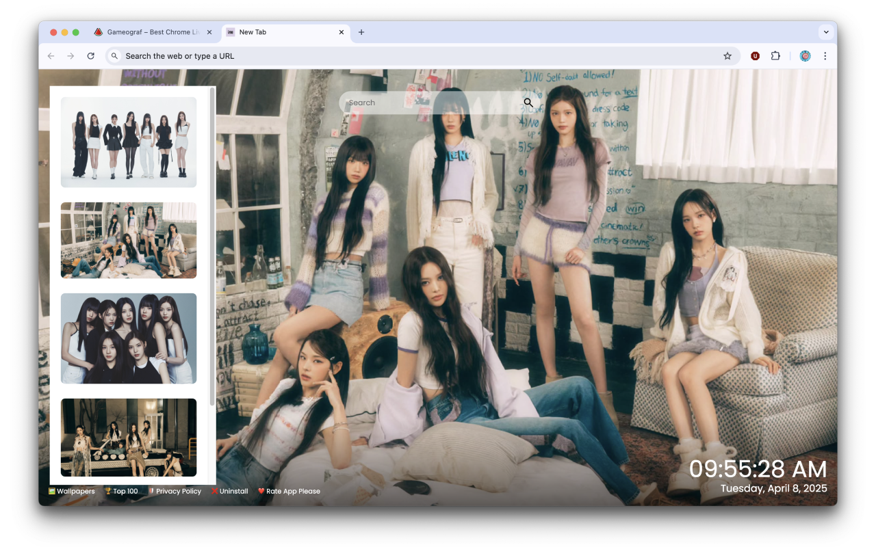Open the uBlock extension icon
The height and width of the screenshot is (547, 876).
[755, 56]
